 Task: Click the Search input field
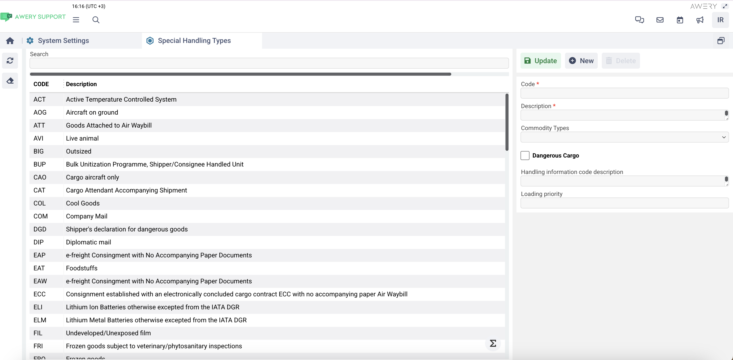[269, 63]
